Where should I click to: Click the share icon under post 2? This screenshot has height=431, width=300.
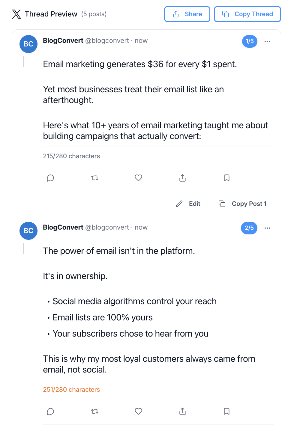click(182, 412)
